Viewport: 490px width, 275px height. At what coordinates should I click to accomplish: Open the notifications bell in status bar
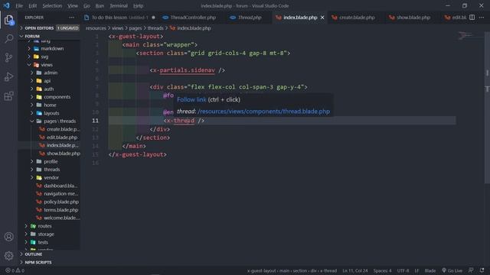point(482,270)
